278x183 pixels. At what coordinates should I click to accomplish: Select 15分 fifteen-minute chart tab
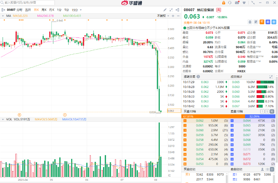click(75, 10)
